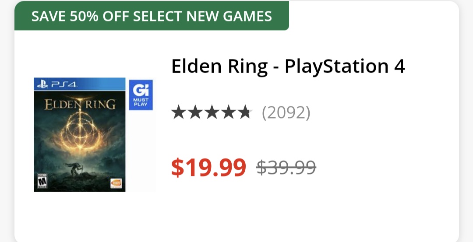473x242 pixels.
Task: Open the Save 50% Off Select New Games banner
Action: pos(152,17)
